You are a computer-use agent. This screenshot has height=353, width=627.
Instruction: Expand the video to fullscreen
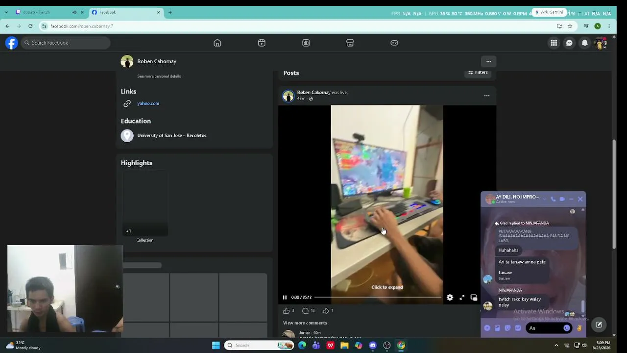[462, 298]
